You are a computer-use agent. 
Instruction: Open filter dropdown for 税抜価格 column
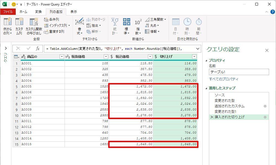(106, 57)
